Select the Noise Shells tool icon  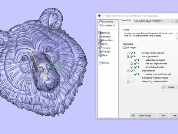coord(100,40)
